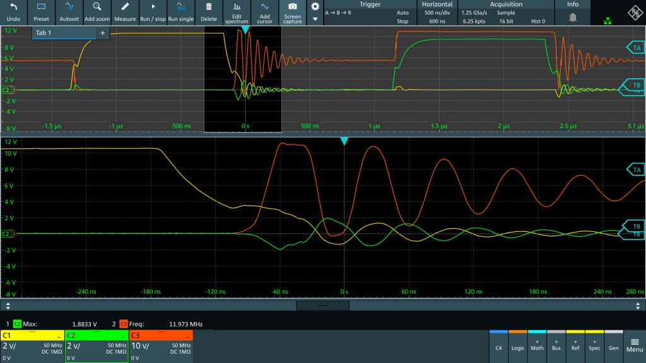Take a Screen capture with camera icon

[x=293, y=12]
